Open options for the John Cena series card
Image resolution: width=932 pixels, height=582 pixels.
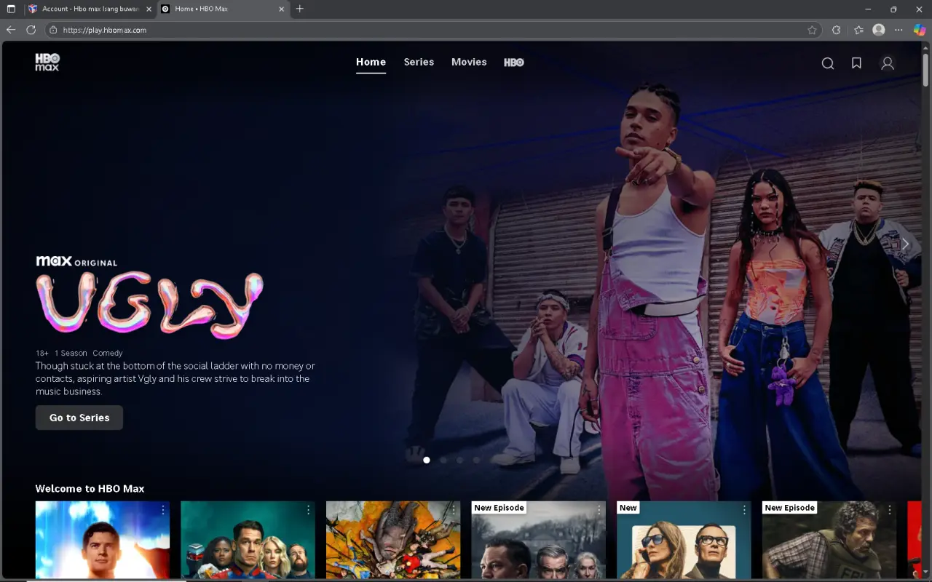click(x=308, y=509)
